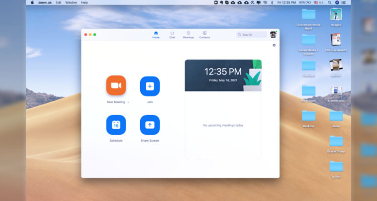Click the Fri 12:35 PM clock

287,3
